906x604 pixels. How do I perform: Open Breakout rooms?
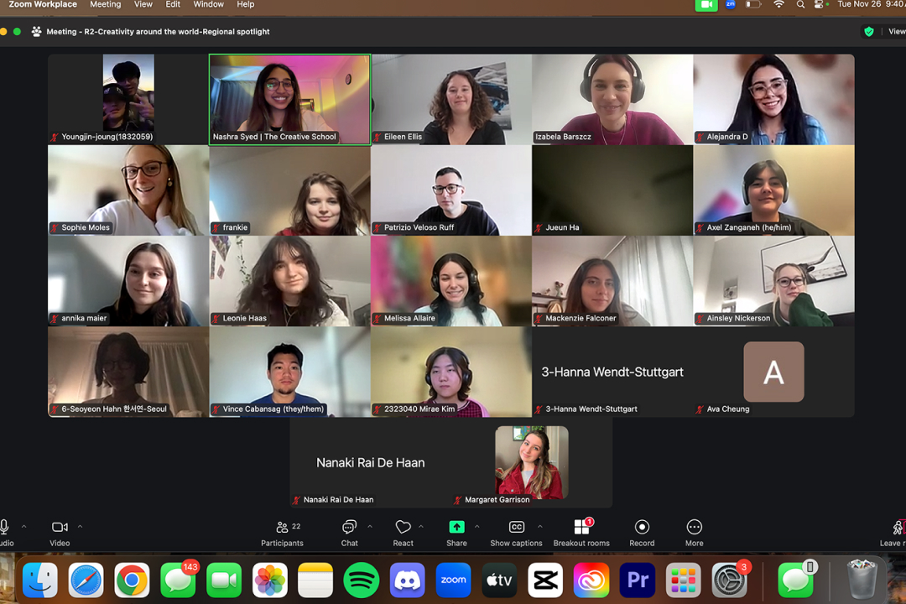[581, 533]
